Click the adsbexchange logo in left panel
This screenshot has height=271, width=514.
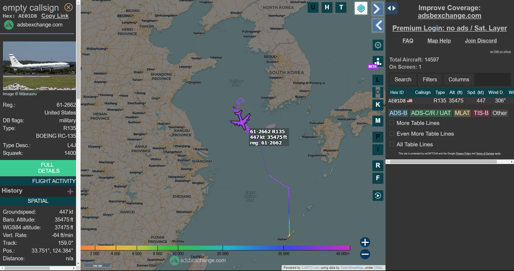(x=9, y=25)
